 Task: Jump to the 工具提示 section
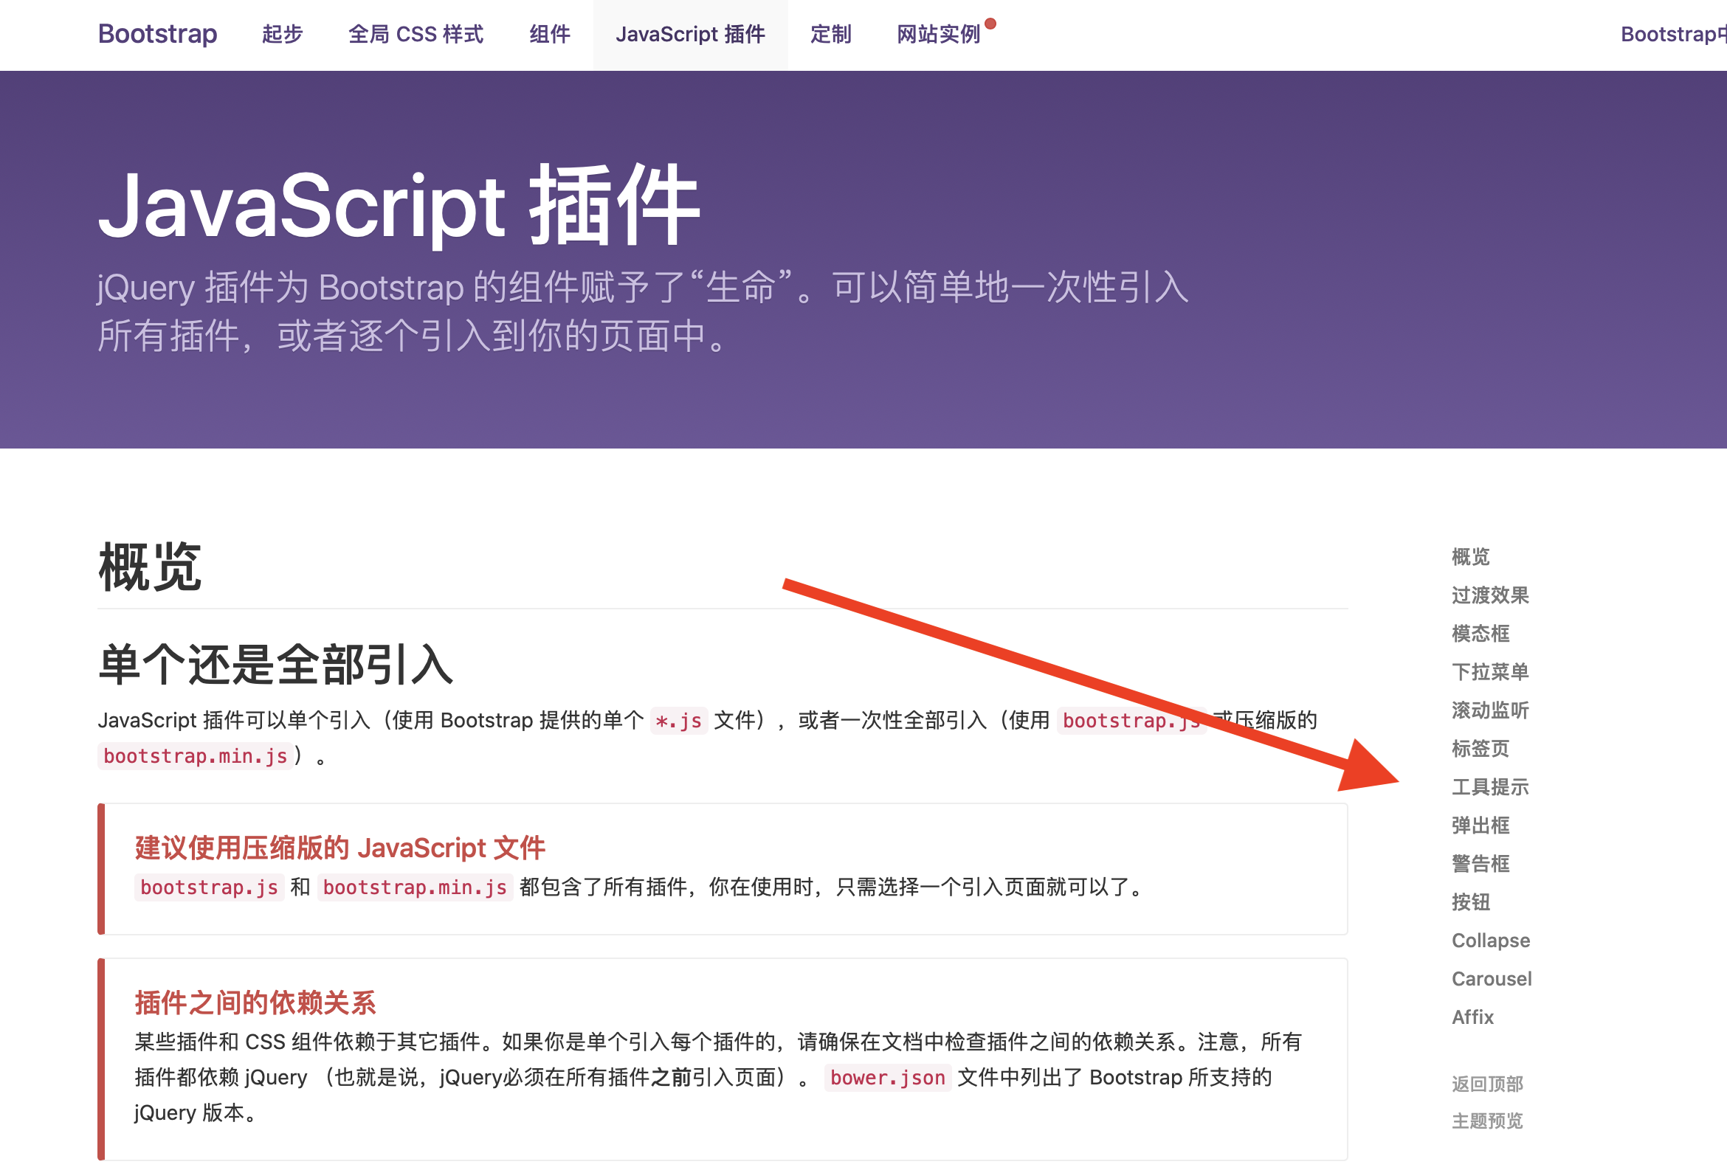pos(1489,787)
